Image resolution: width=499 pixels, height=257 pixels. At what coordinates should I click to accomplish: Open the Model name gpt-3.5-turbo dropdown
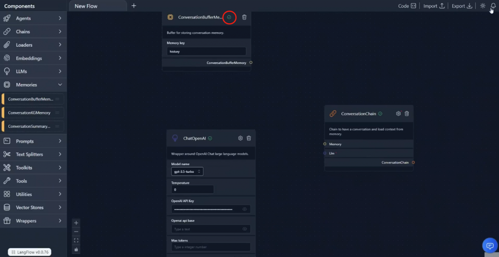coord(187,171)
